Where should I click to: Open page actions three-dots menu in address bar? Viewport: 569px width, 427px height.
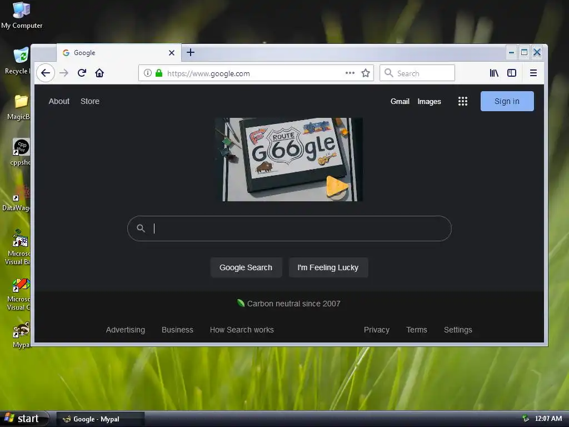(x=350, y=73)
